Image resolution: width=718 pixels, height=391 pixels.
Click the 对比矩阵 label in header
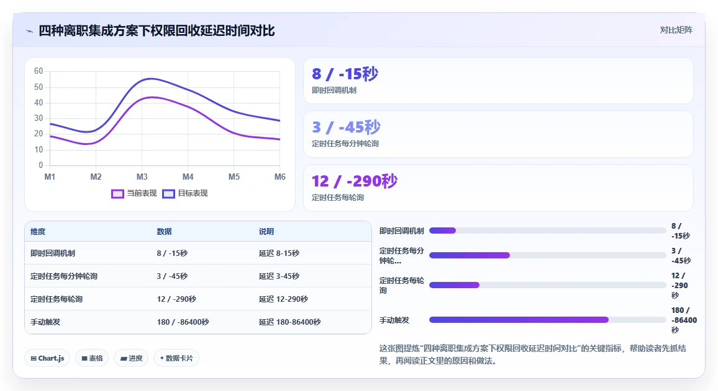point(676,30)
